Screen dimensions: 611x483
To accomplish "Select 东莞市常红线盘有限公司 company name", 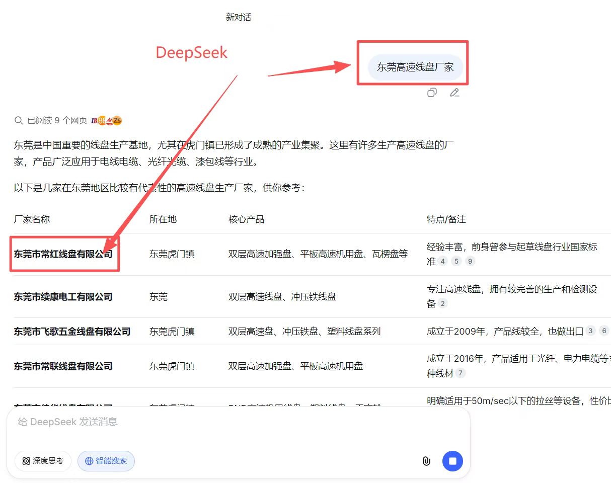I will click(63, 254).
